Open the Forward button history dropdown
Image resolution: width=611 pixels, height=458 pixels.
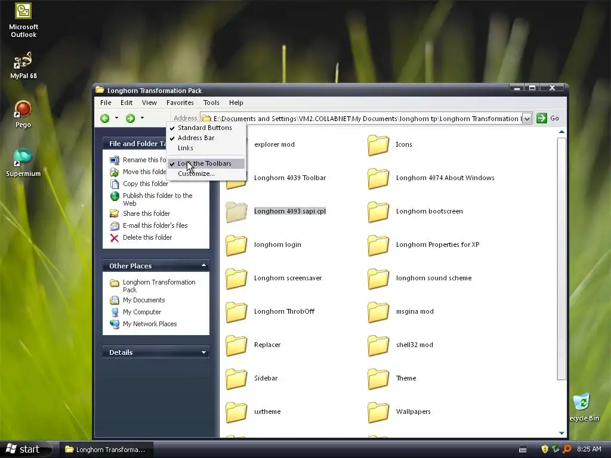(142, 118)
